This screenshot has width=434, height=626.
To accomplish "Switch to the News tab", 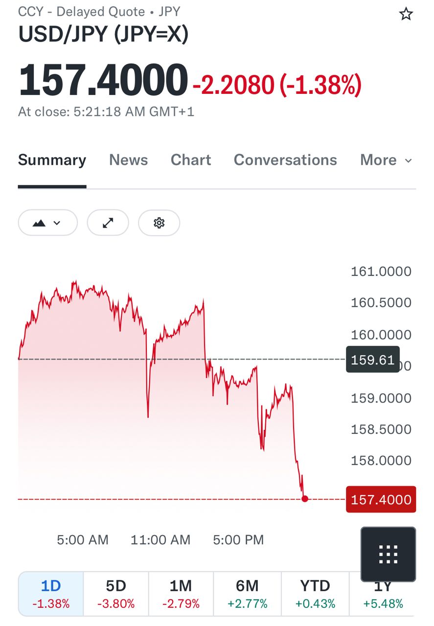I will [128, 160].
